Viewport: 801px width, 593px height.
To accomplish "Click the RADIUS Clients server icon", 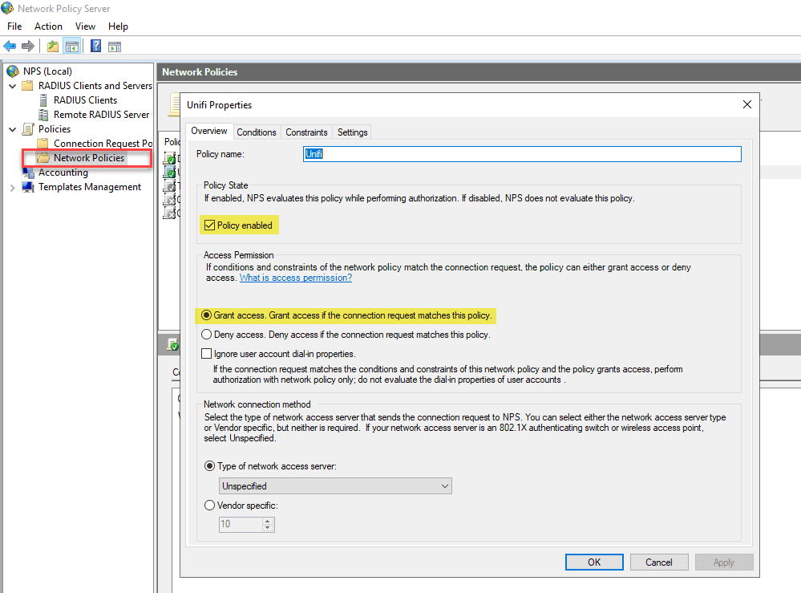I will [44, 100].
